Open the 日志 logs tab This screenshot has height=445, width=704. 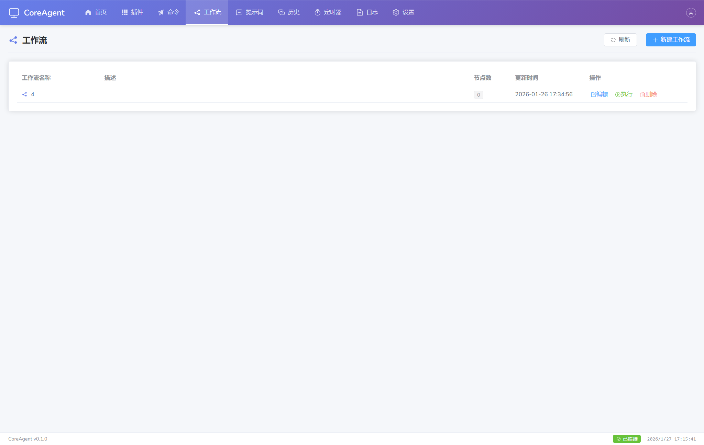pos(367,12)
